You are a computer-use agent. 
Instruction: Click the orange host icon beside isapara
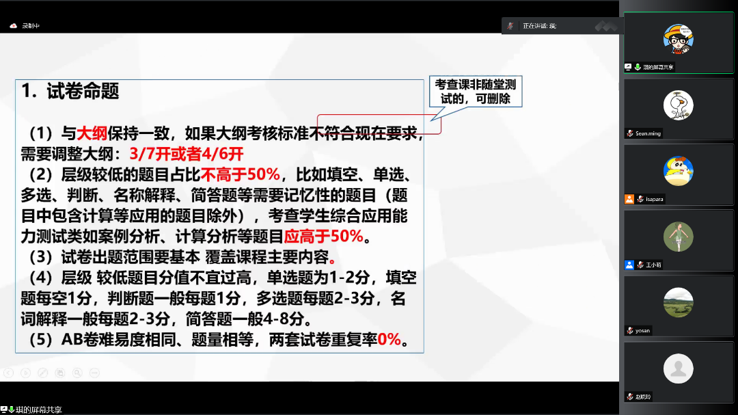[x=629, y=199]
